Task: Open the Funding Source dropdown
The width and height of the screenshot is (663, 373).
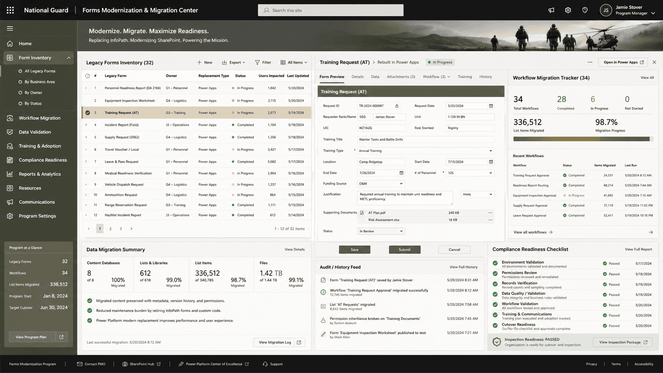Action: click(381, 184)
